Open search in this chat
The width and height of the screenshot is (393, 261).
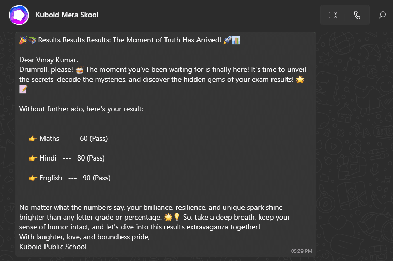pos(382,15)
